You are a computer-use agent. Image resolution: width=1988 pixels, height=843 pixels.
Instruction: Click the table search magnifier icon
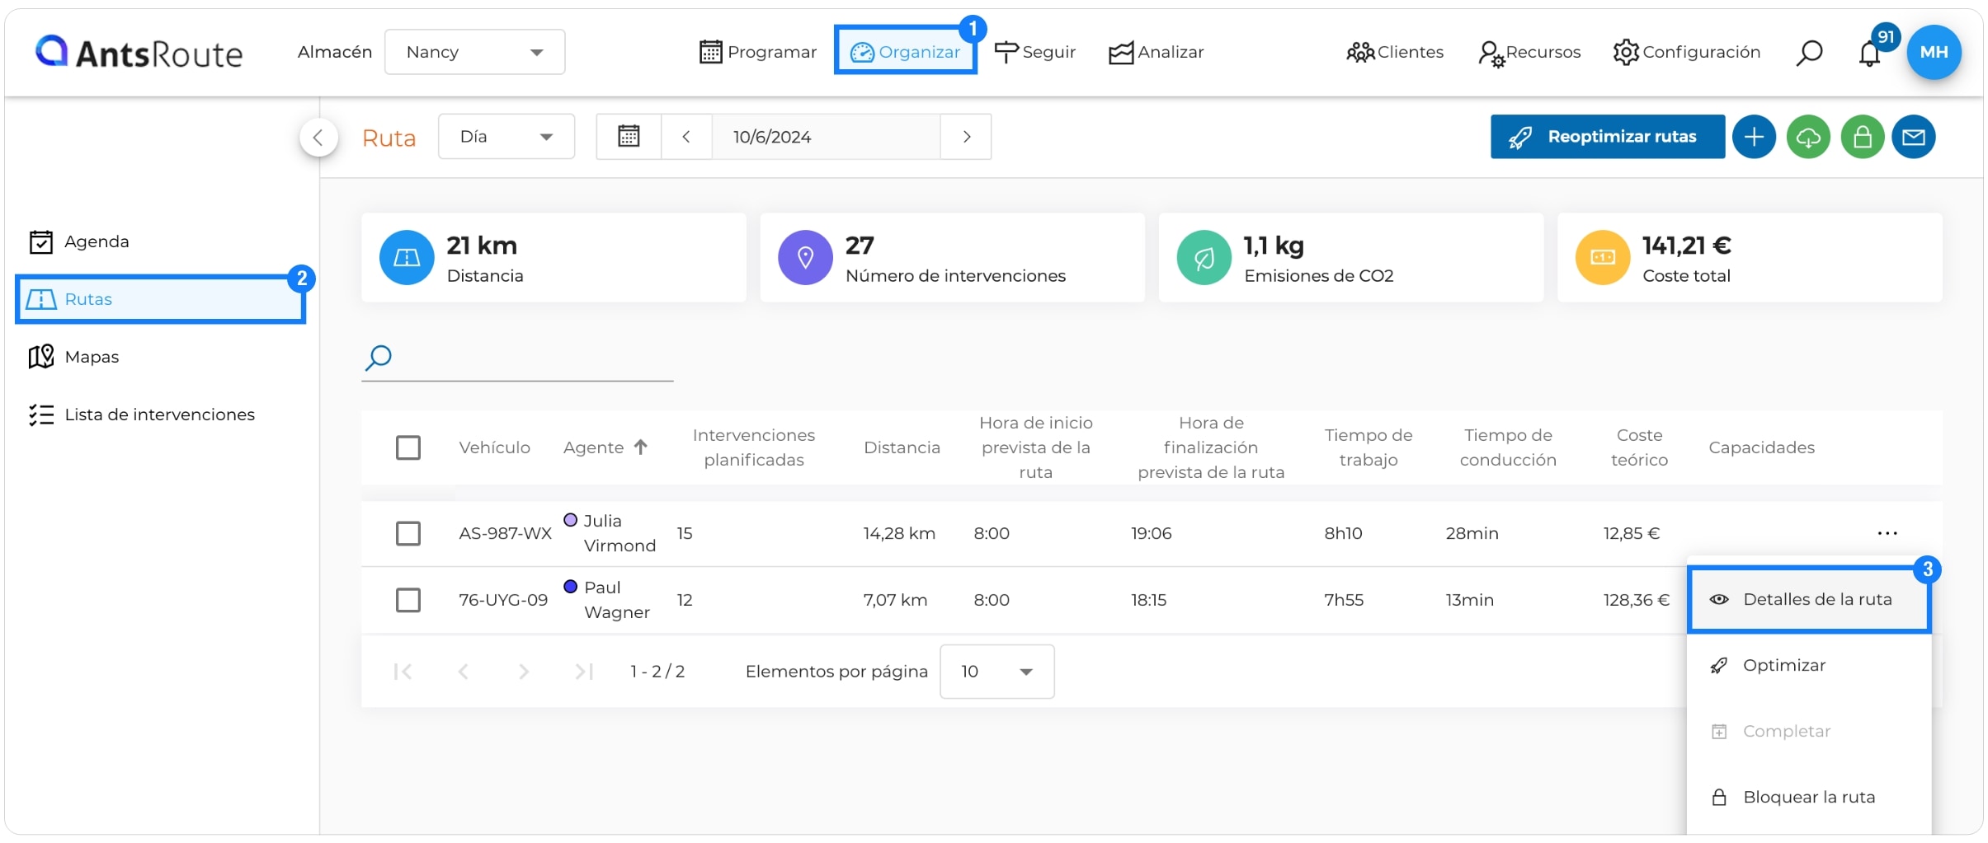(x=378, y=358)
